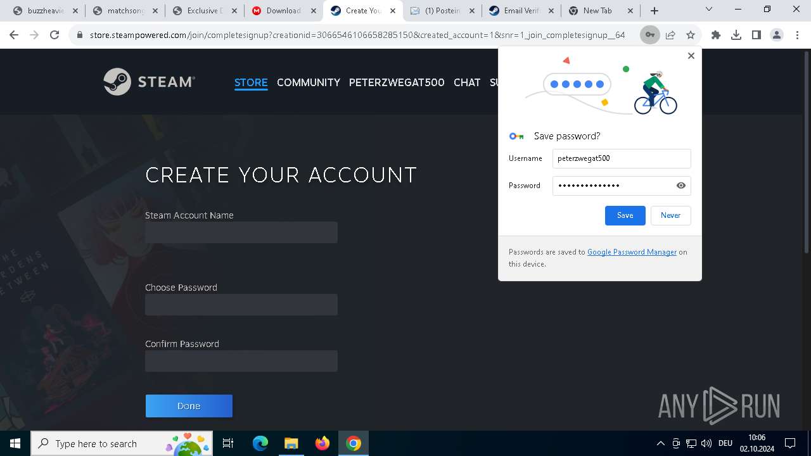The image size is (811, 456).
Task: Reload the page with the refresh icon
Action: coord(54,35)
